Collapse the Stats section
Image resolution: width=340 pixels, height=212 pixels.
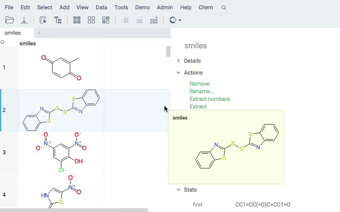(x=178, y=190)
